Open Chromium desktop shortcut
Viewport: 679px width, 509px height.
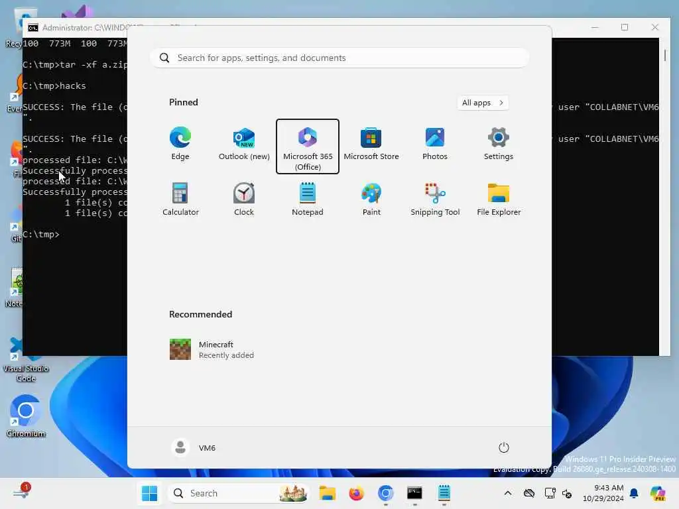26,416
